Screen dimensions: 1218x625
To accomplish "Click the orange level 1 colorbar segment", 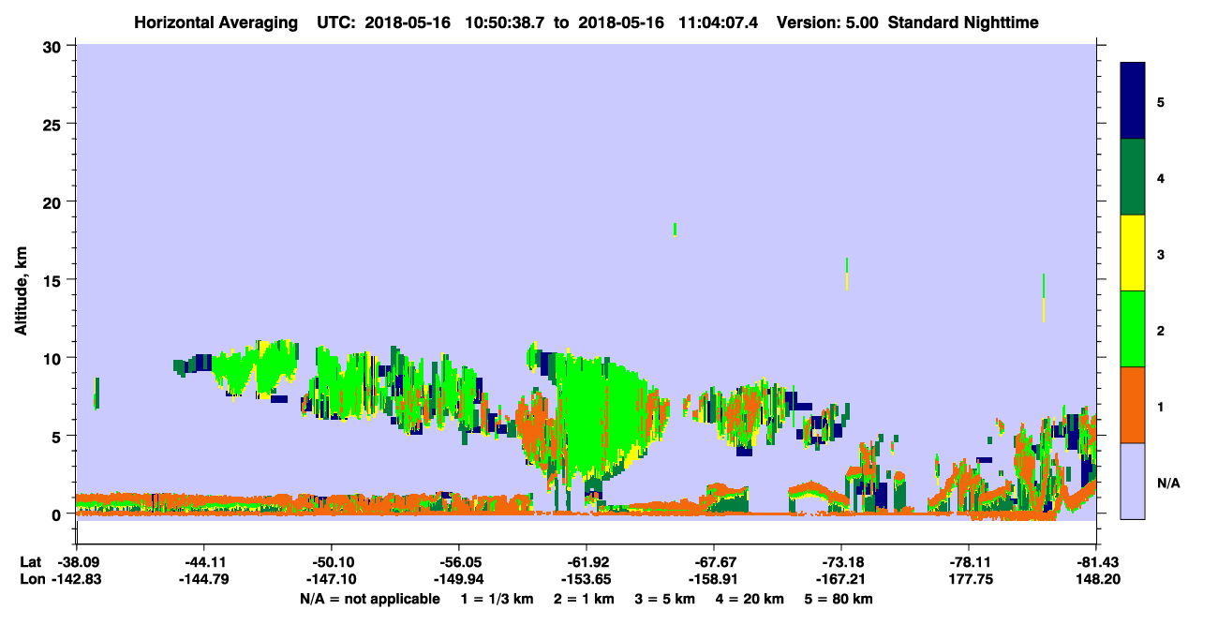I will point(1133,405).
